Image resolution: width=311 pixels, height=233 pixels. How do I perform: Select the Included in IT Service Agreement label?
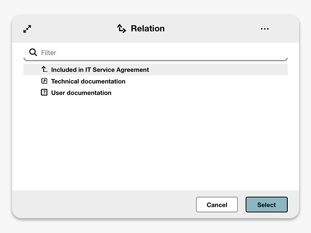pyautogui.click(x=100, y=70)
